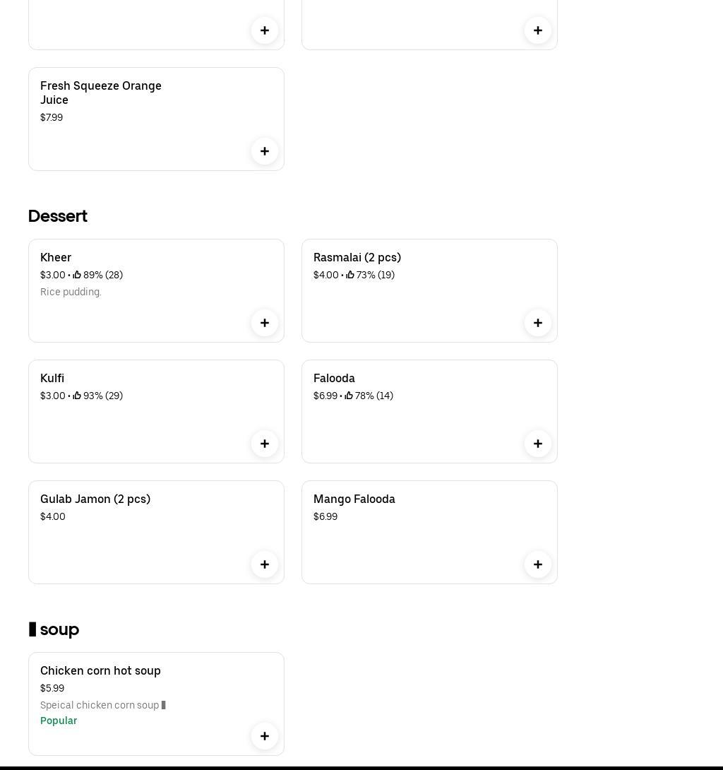Add Chicken corn hot soup to cart
723x770 pixels.
tap(265, 736)
